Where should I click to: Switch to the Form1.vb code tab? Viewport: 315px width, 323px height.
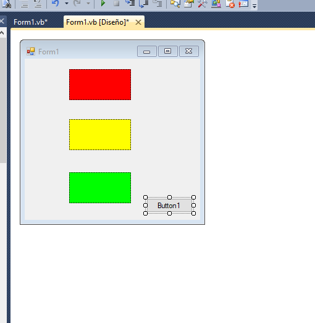click(30, 22)
